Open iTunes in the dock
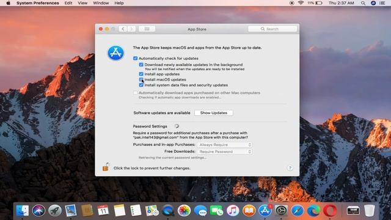The image size is (391, 220). tap(233, 210)
